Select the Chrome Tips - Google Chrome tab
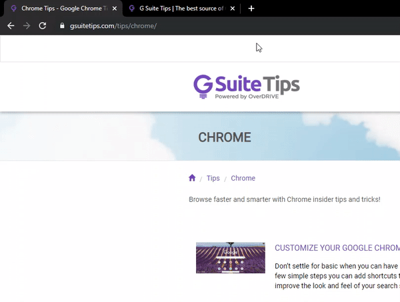The height and width of the screenshot is (302, 400). click(63, 9)
